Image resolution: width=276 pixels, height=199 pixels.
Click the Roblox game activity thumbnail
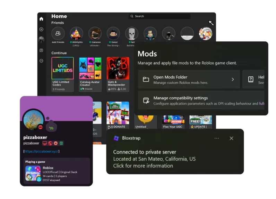[x=33, y=173]
